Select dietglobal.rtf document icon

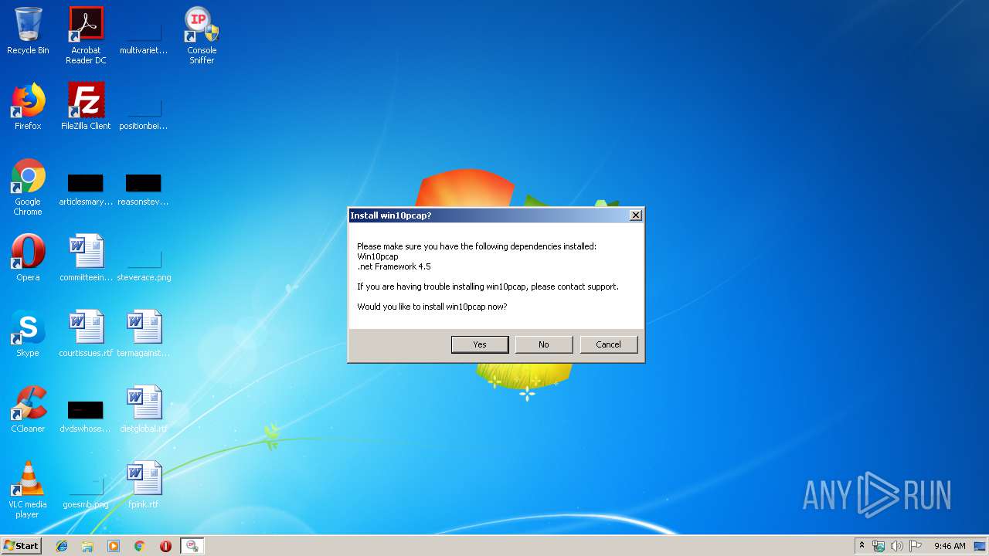click(144, 409)
